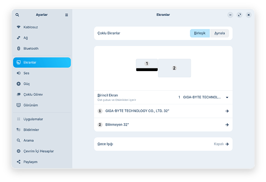Click "Üst çubuk ve Etkinlikleri içerir" subtitle
The image size is (266, 182).
[x=117, y=100]
